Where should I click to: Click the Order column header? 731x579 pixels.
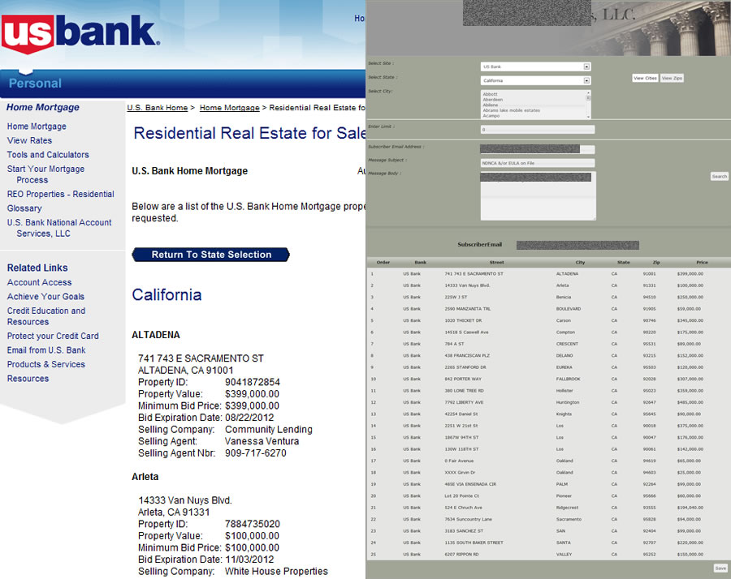point(383,263)
